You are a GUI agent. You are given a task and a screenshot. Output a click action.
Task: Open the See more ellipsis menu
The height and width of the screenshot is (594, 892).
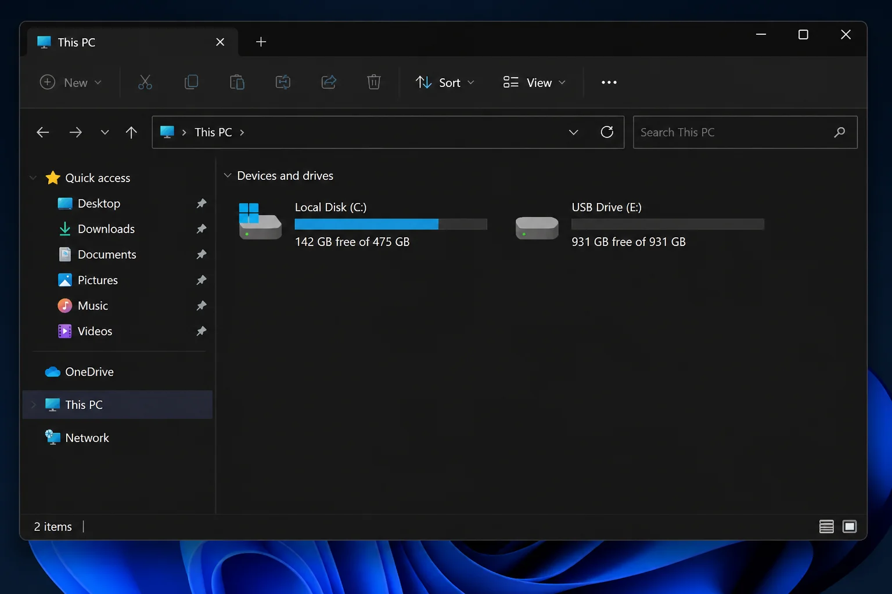click(x=609, y=82)
